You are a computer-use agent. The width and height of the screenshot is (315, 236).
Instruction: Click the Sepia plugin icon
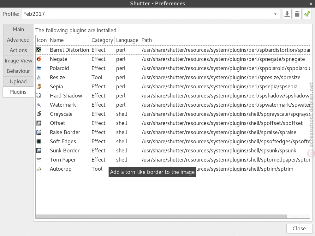pyautogui.click(x=39, y=86)
